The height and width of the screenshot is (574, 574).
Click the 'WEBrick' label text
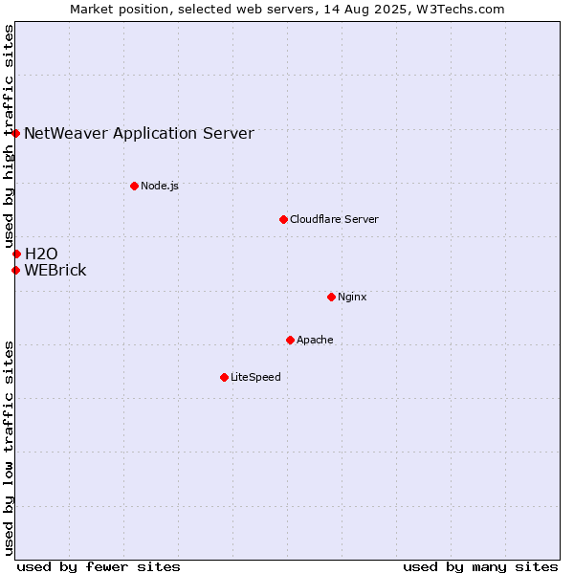[55, 271]
